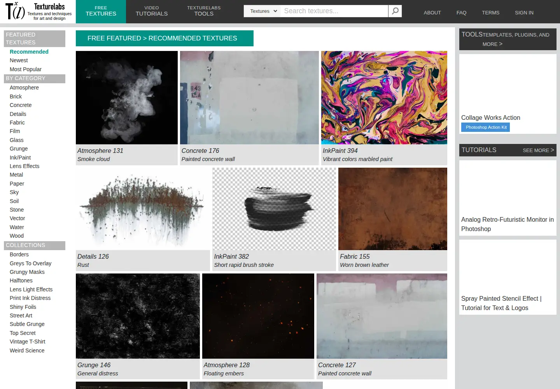
Task: Click the Photoshop Action Kit button
Action: coord(486,127)
